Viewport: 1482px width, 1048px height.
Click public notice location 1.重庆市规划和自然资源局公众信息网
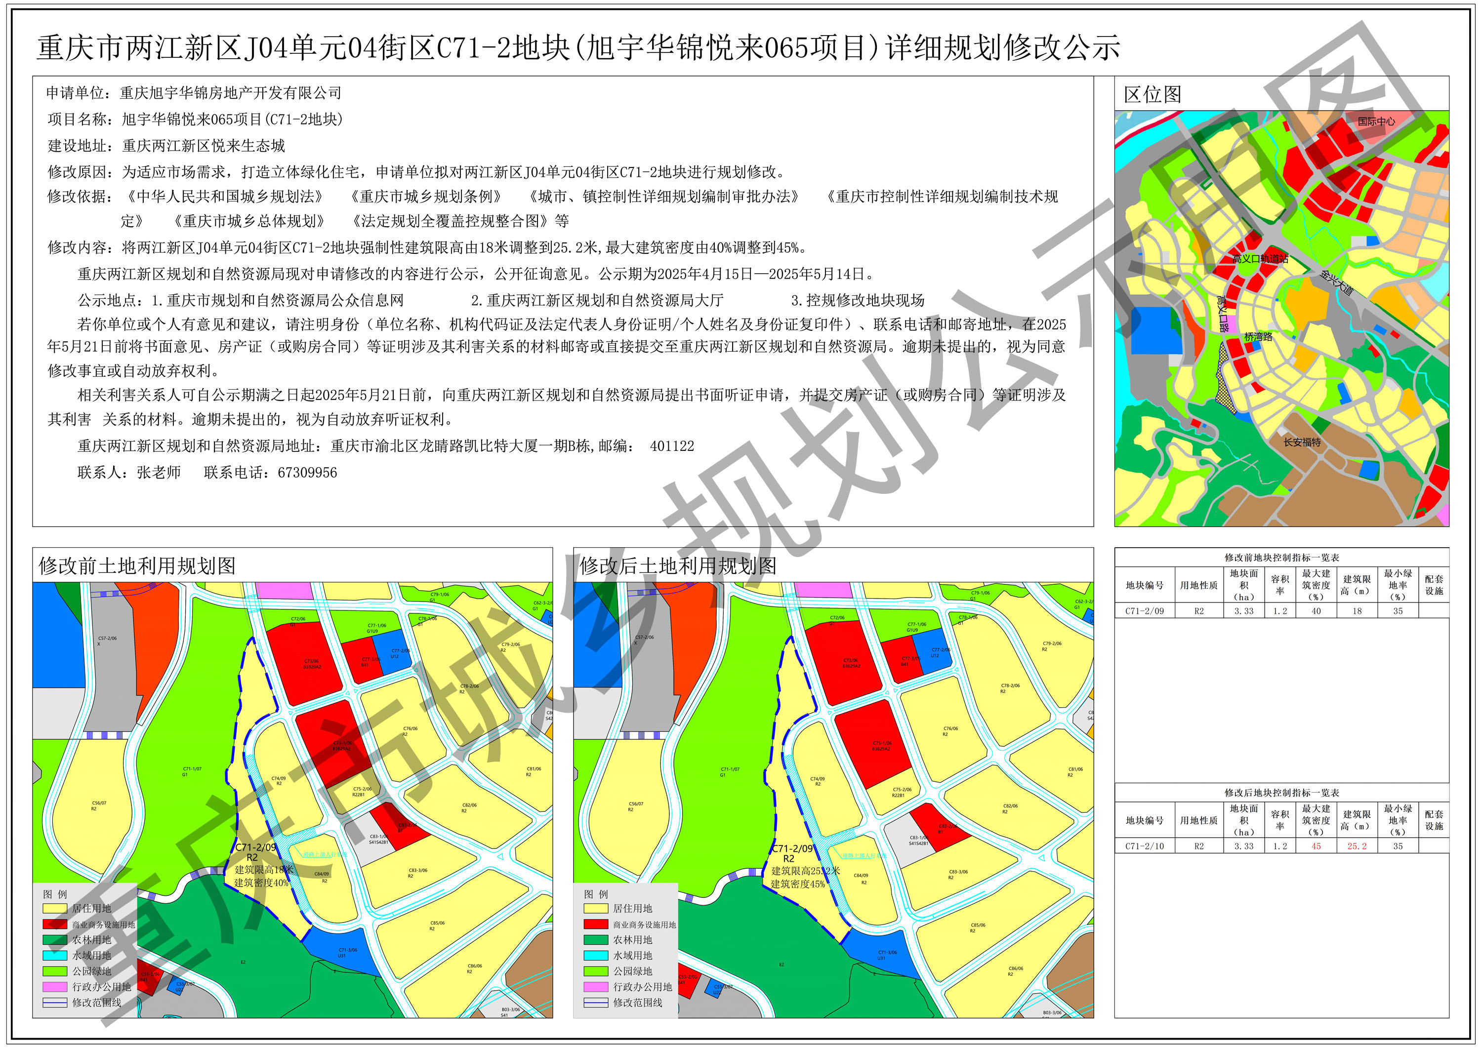pyautogui.click(x=277, y=301)
